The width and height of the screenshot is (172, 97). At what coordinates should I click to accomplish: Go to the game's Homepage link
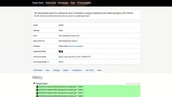[x=63, y=3]
